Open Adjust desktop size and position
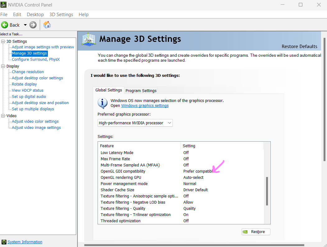327x247 pixels. tap(40, 103)
